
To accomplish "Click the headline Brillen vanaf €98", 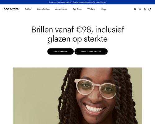I will 61,29.
